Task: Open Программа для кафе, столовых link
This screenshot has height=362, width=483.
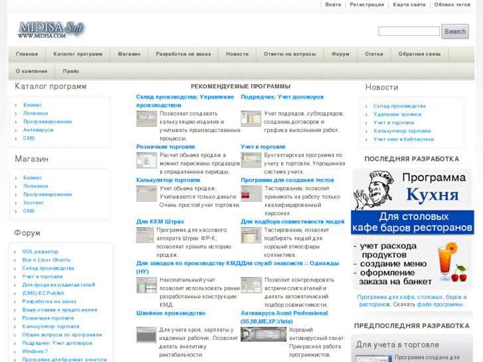Action: [412, 301]
